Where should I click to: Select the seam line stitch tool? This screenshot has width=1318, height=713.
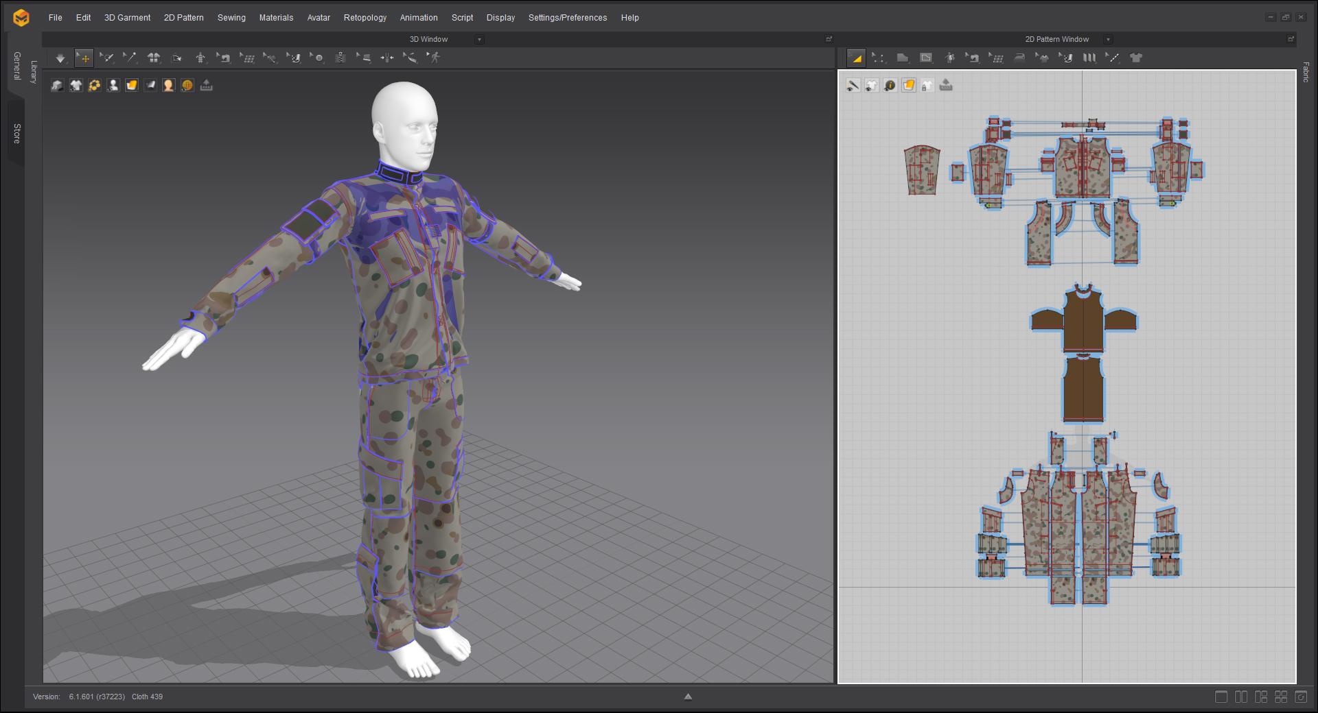tap(1113, 58)
